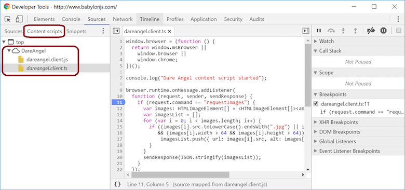Viewport: 405px width, 190px height.
Task: Click the editor's scroll down arrow
Action: pos(307,169)
